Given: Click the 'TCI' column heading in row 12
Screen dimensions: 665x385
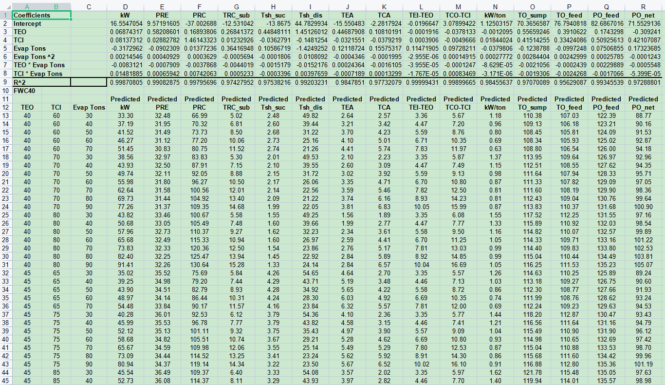Looking at the screenshot, I should (x=56, y=107).
